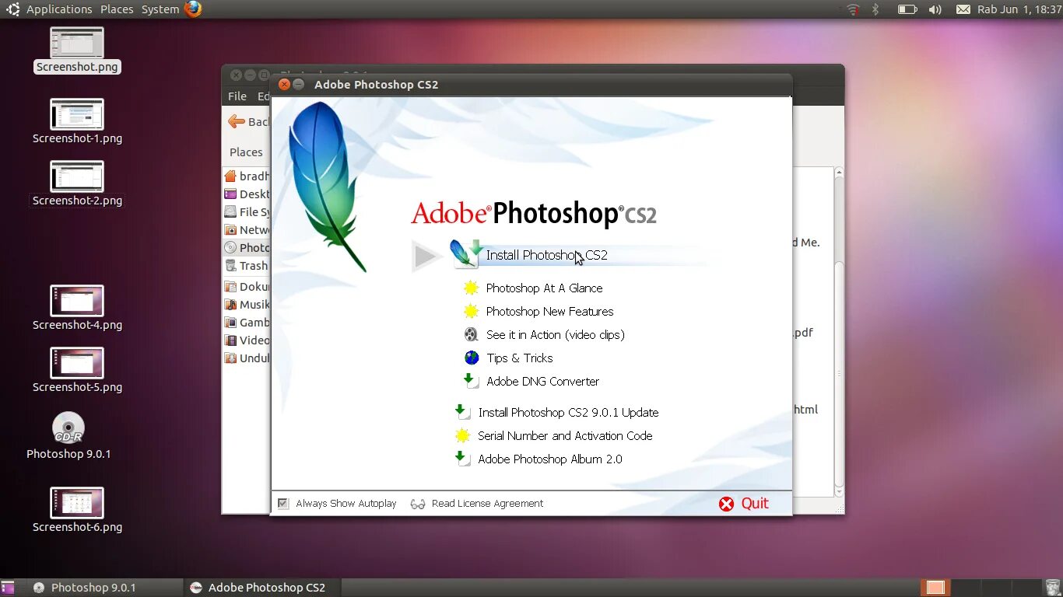This screenshot has height=597, width=1063.
Task: Open the File System sidebar entry
Action: coord(247,212)
